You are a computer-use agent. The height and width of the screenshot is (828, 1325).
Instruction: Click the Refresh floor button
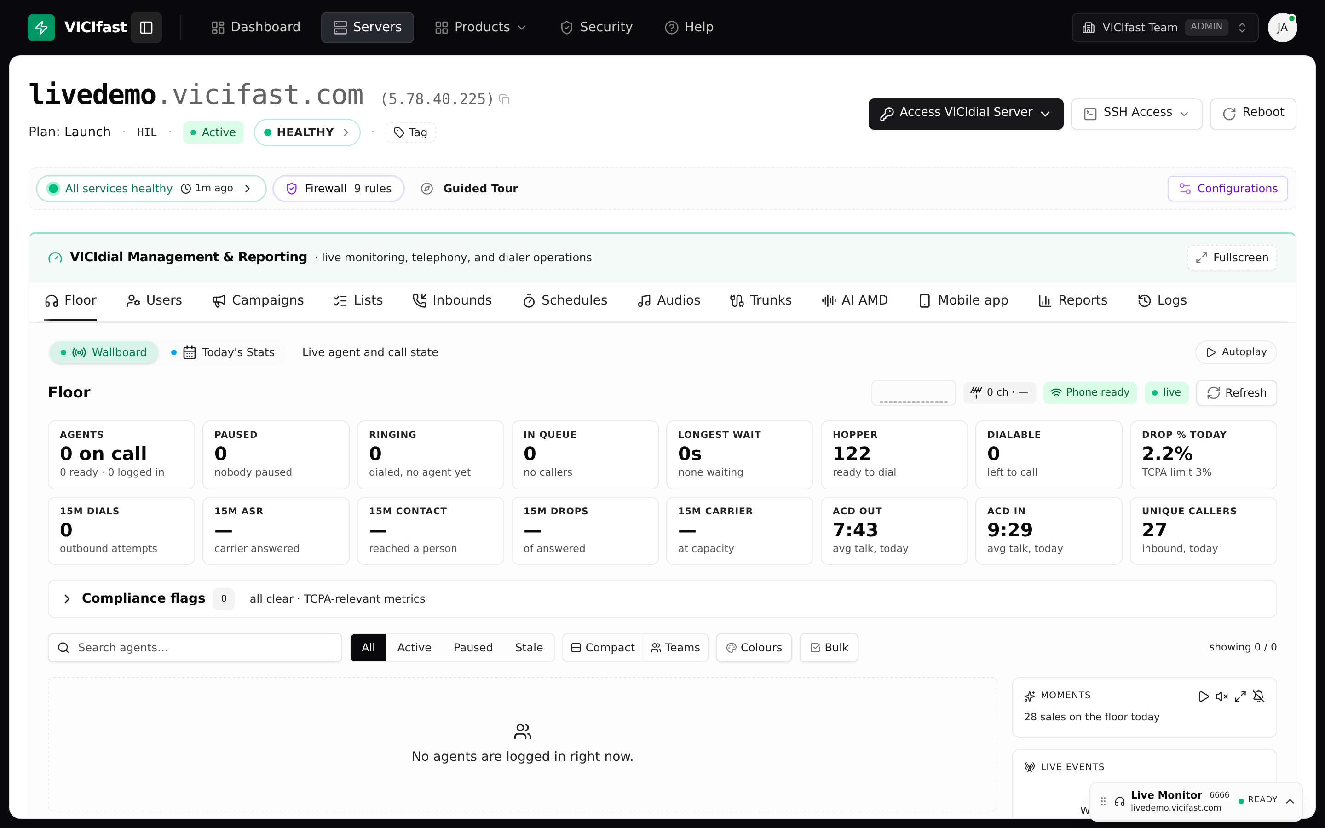pyautogui.click(x=1236, y=393)
